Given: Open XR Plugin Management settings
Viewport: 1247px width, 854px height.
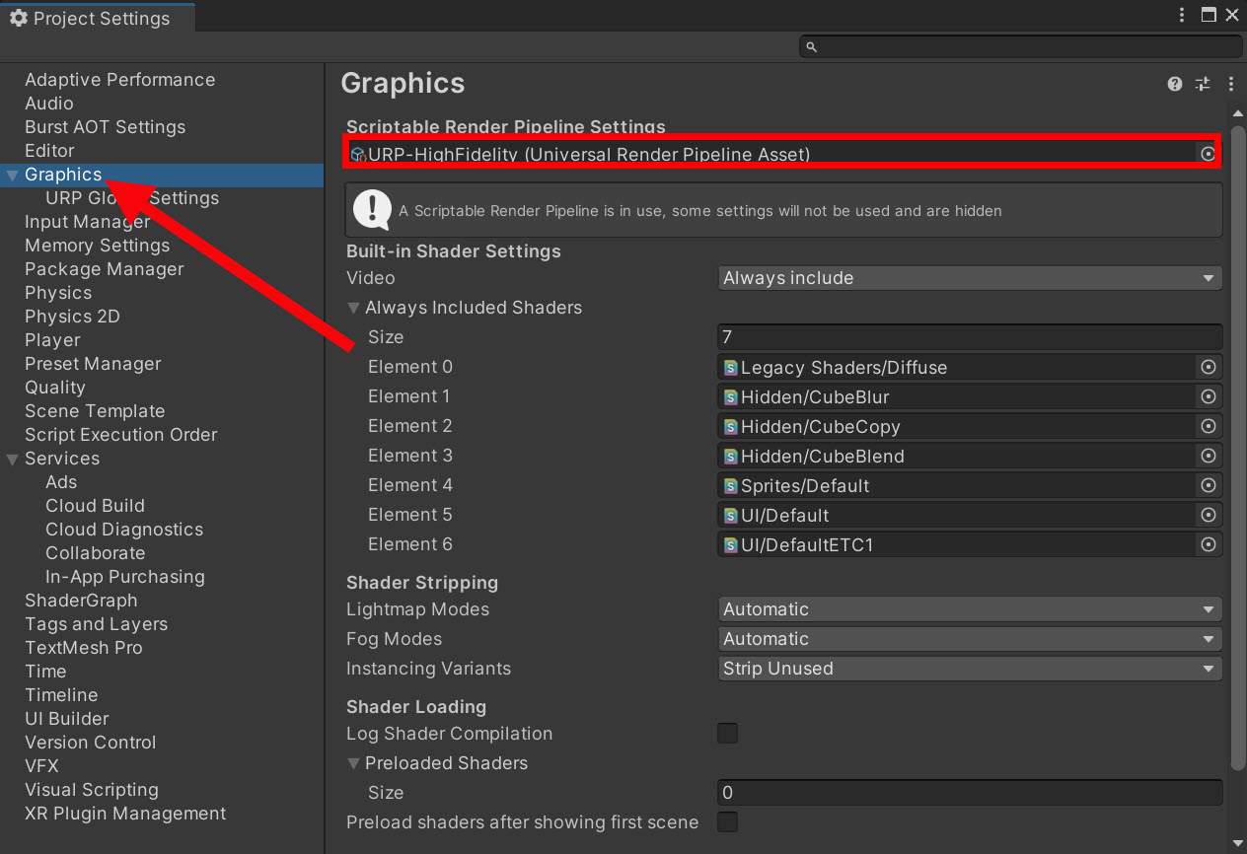Looking at the screenshot, I should coord(125,814).
